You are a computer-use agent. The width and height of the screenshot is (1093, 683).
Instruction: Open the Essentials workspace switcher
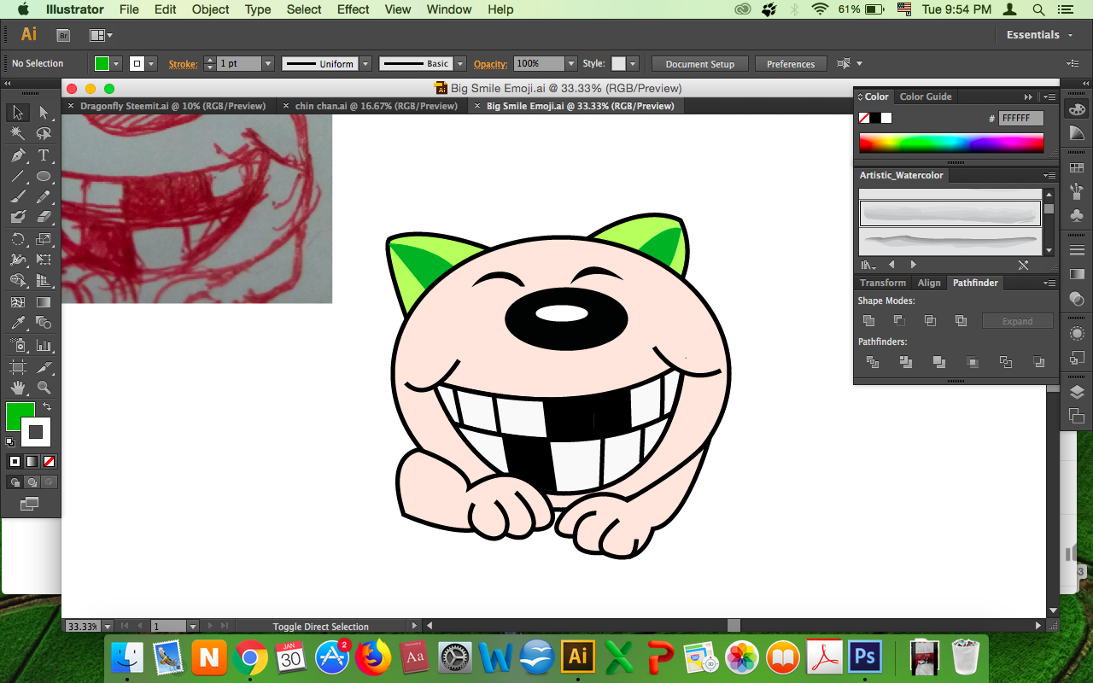tap(1038, 35)
